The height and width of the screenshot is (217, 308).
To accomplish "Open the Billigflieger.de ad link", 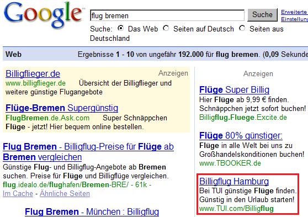I will (33, 74).
